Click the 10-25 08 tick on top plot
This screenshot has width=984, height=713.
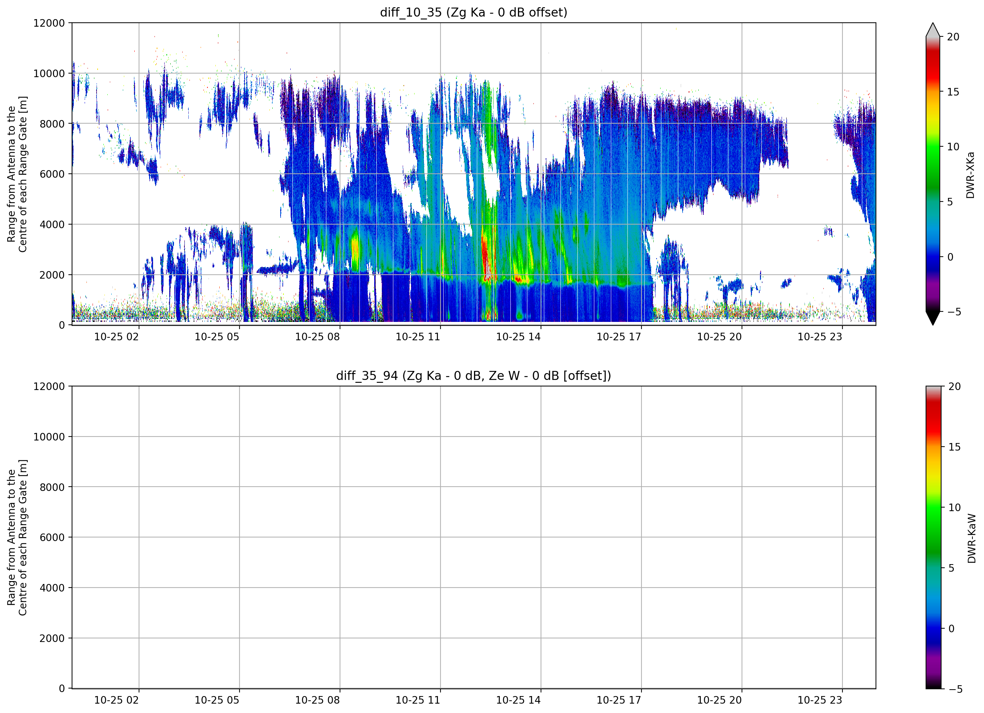317,337
